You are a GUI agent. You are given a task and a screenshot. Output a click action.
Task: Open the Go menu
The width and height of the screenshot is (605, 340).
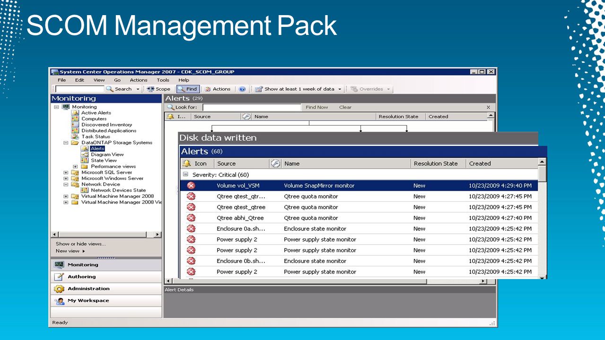117,80
